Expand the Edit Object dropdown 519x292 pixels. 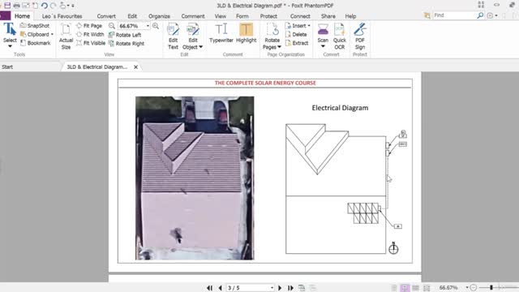tap(200, 47)
